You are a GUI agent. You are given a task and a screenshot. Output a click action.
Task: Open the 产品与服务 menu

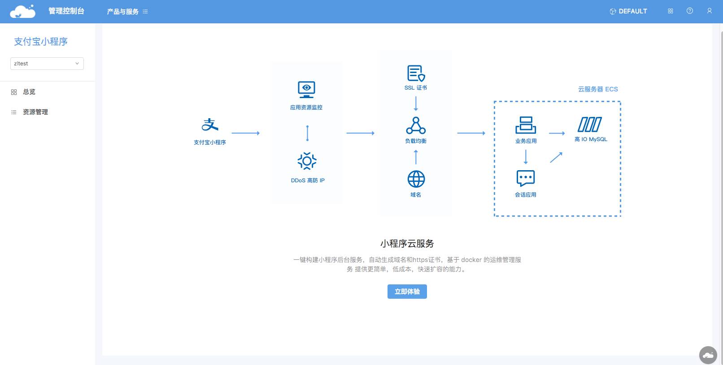(x=122, y=12)
